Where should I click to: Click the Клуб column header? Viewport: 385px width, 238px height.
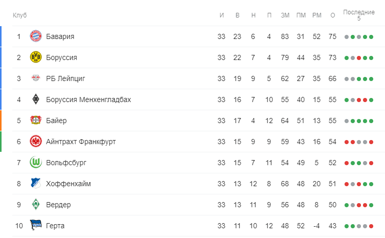(19, 15)
